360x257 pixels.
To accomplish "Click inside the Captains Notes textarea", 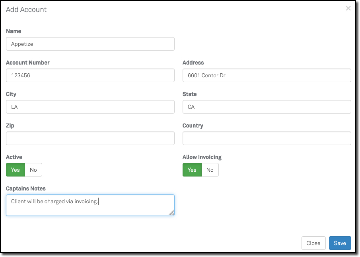I will [90, 205].
